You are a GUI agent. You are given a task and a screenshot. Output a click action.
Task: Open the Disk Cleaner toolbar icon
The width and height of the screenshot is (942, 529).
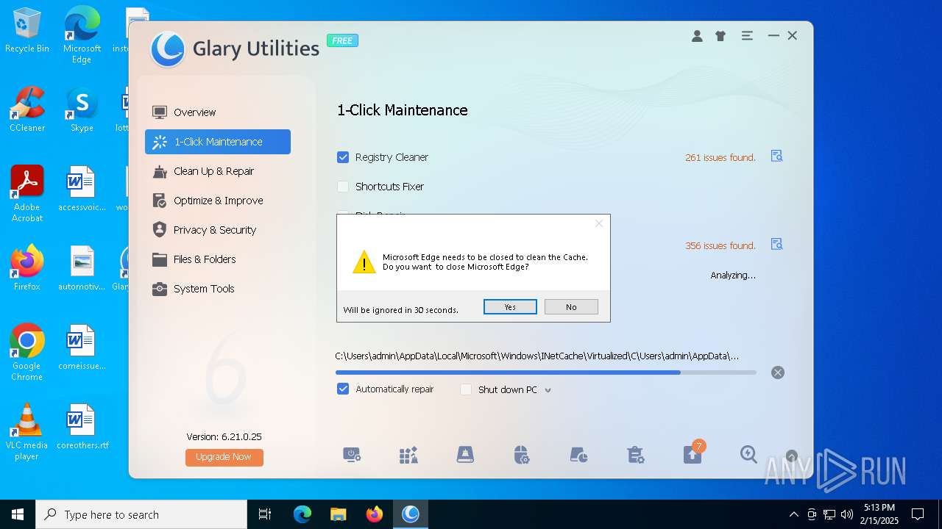coord(465,455)
